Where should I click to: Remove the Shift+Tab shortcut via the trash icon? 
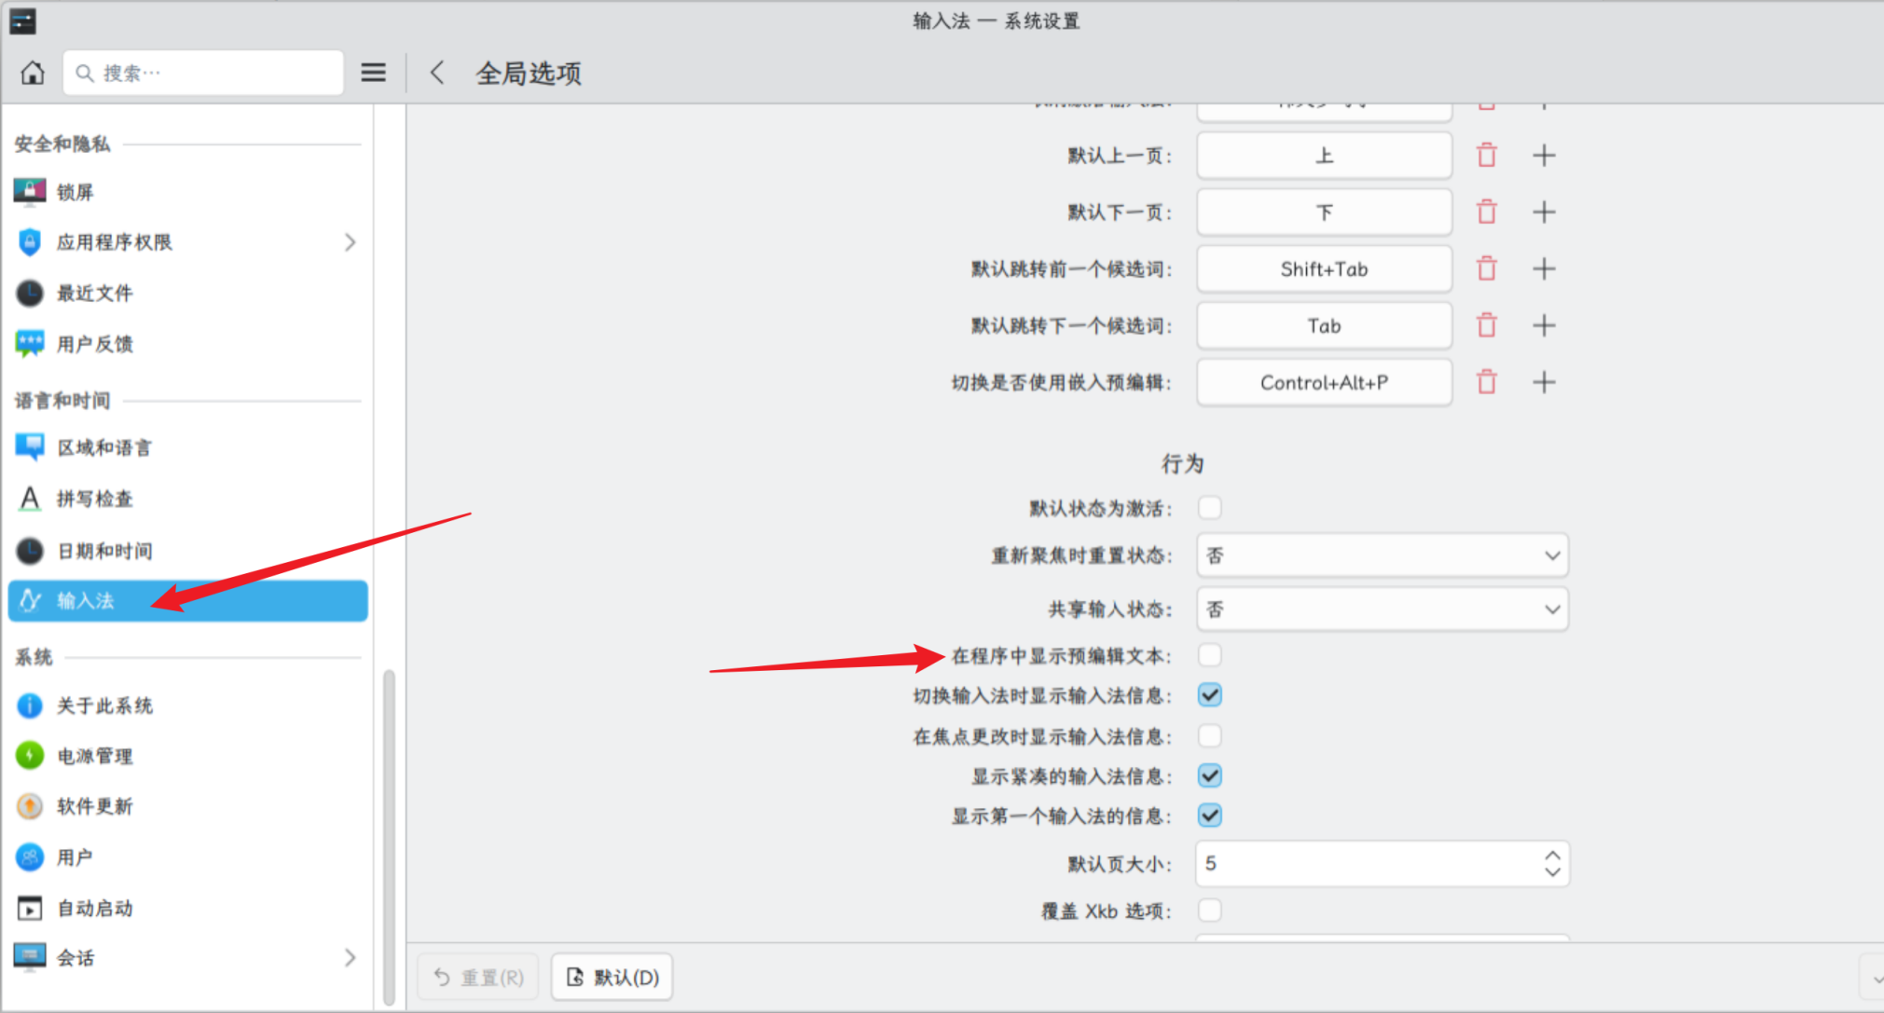pyautogui.click(x=1487, y=269)
